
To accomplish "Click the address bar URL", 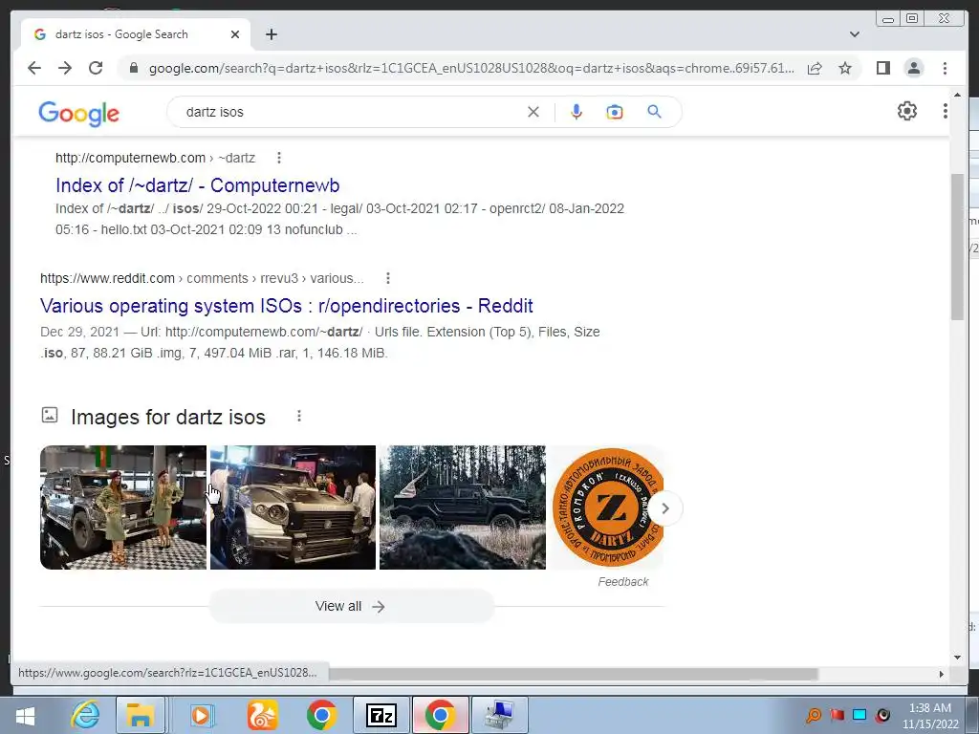I will click(471, 68).
